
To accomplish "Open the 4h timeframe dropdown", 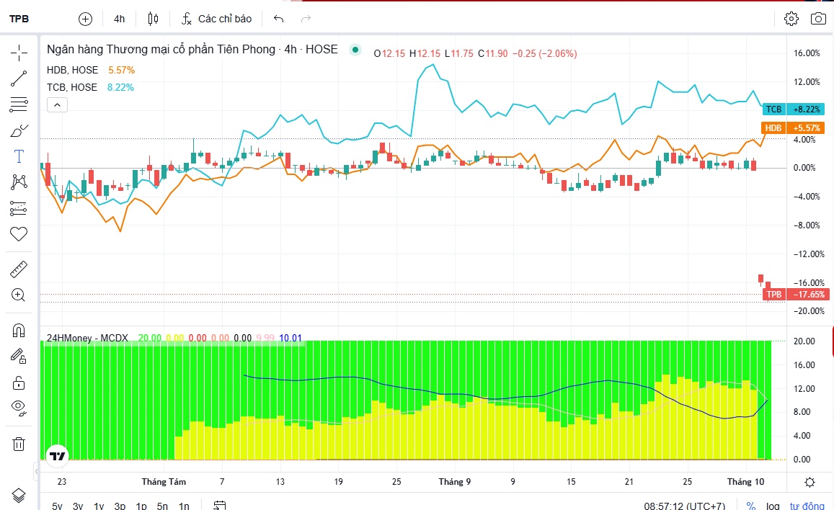I will [x=119, y=19].
